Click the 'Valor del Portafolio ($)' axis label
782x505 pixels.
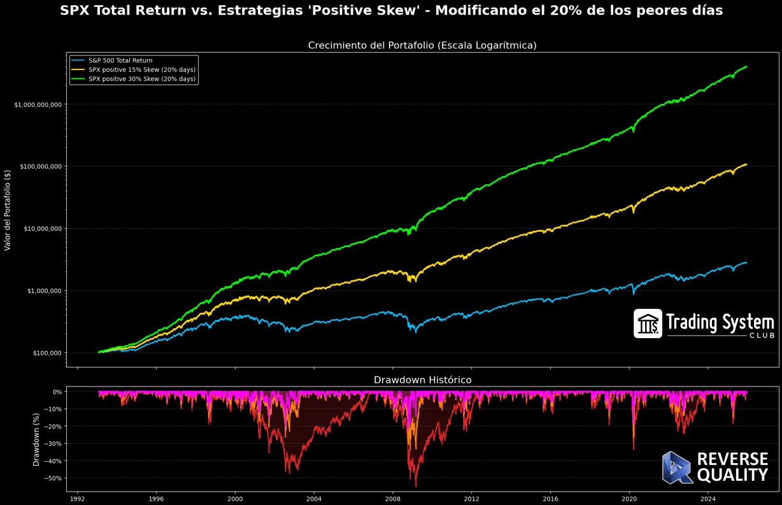(8, 210)
